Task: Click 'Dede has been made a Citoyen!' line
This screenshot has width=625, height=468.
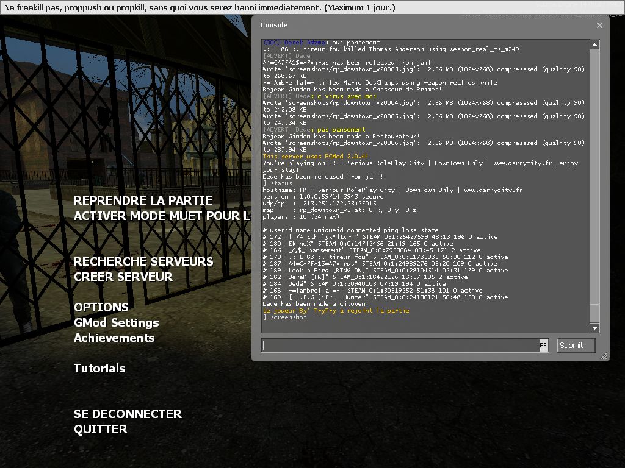Action: (316, 304)
